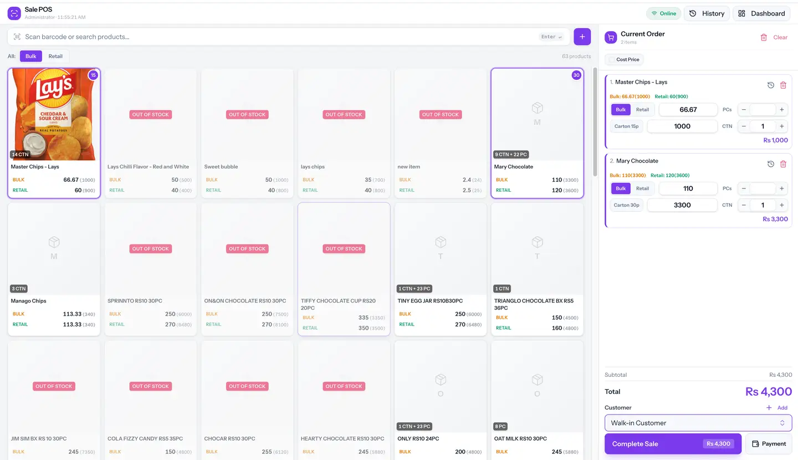The height and width of the screenshot is (460, 798).
Task: Click the Enter key hint in search bar
Action: [x=551, y=37]
